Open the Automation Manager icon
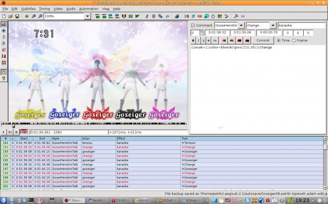The height and width of the screenshot is (204, 328). click(177, 16)
